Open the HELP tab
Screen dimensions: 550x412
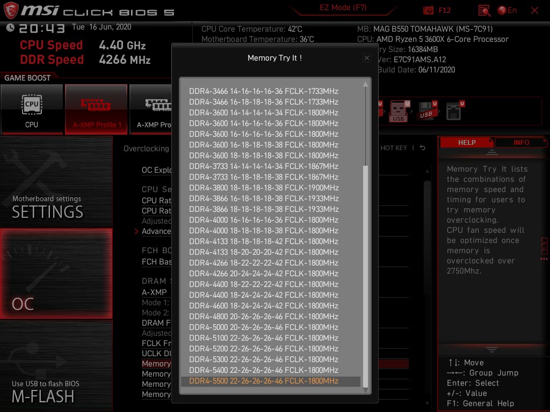[467, 142]
